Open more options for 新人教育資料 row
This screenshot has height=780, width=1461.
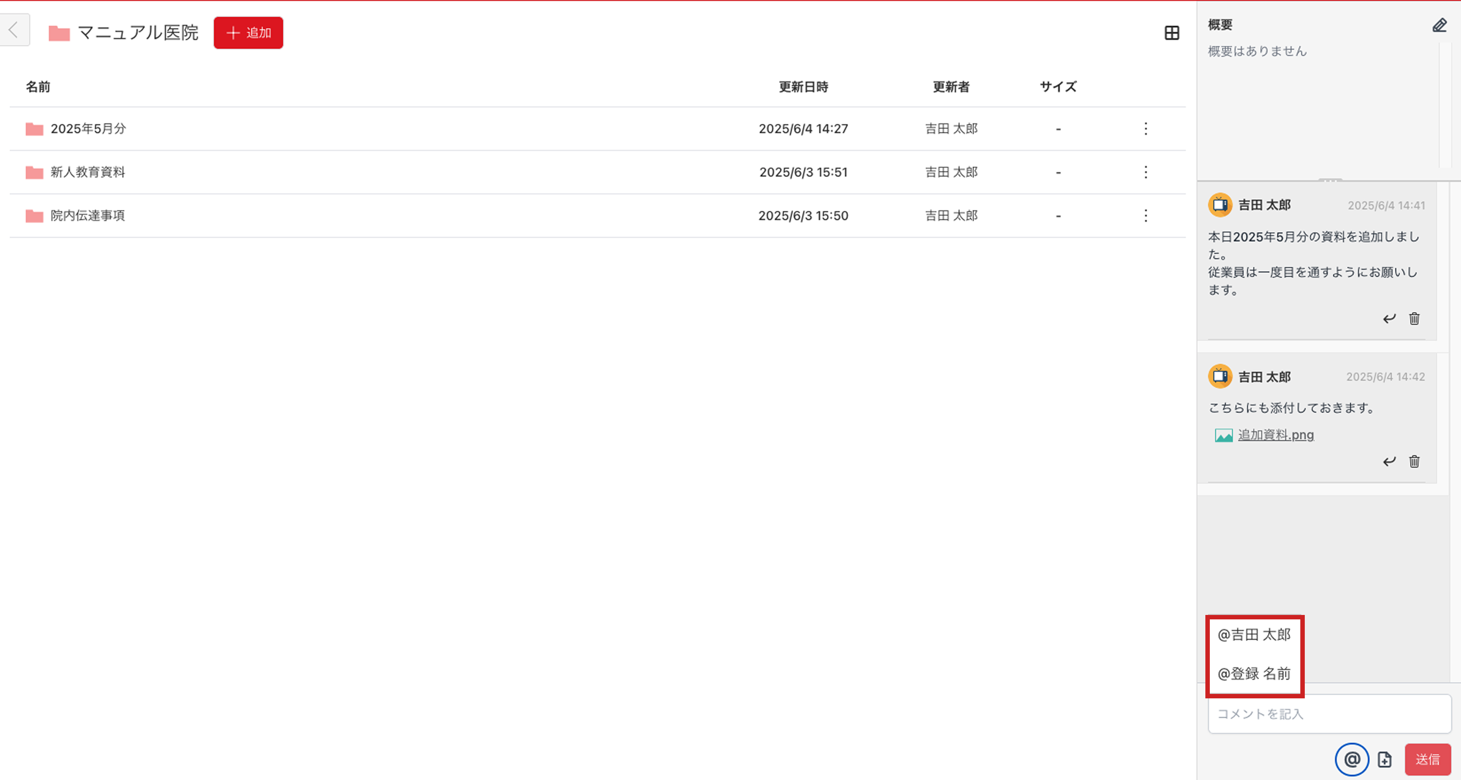tap(1145, 172)
